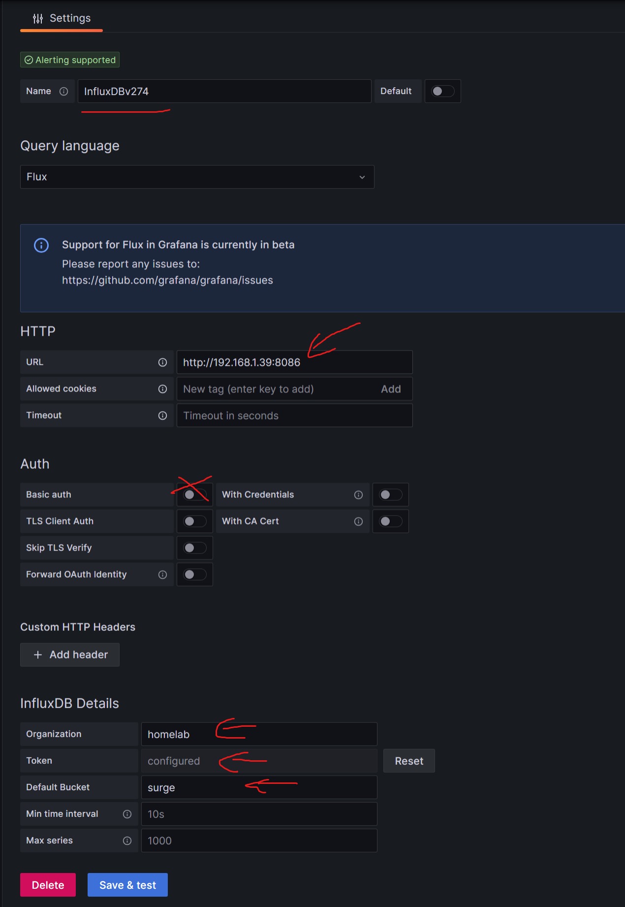
Task: Reset the configured token
Action: click(x=409, y=761)
